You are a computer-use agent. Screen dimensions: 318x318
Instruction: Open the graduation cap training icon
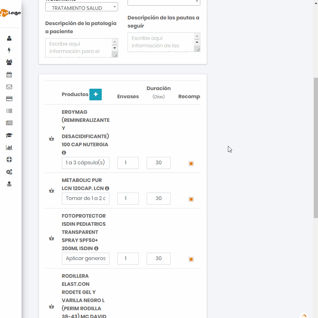tap(9, 135)
